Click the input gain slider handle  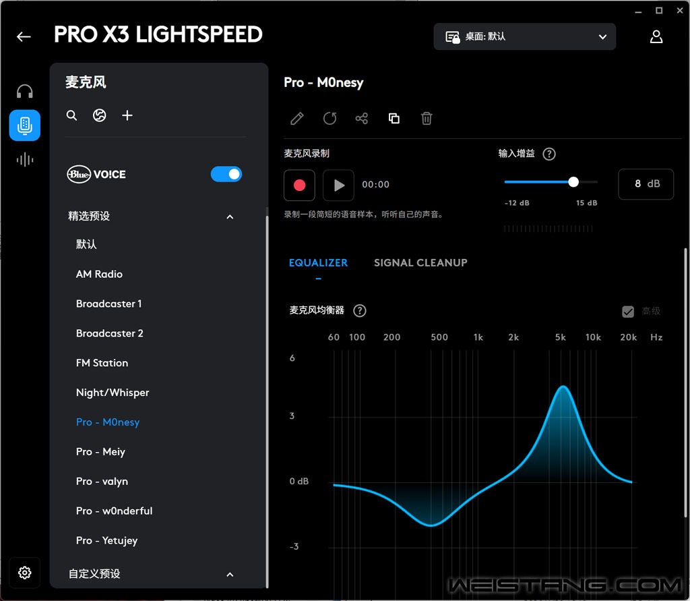click(x=573, y=181)
